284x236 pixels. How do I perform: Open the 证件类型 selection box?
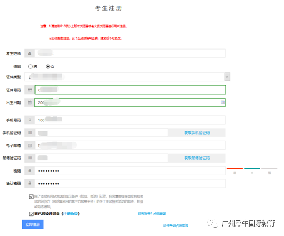pyautogui.click(x=127, y=77)
